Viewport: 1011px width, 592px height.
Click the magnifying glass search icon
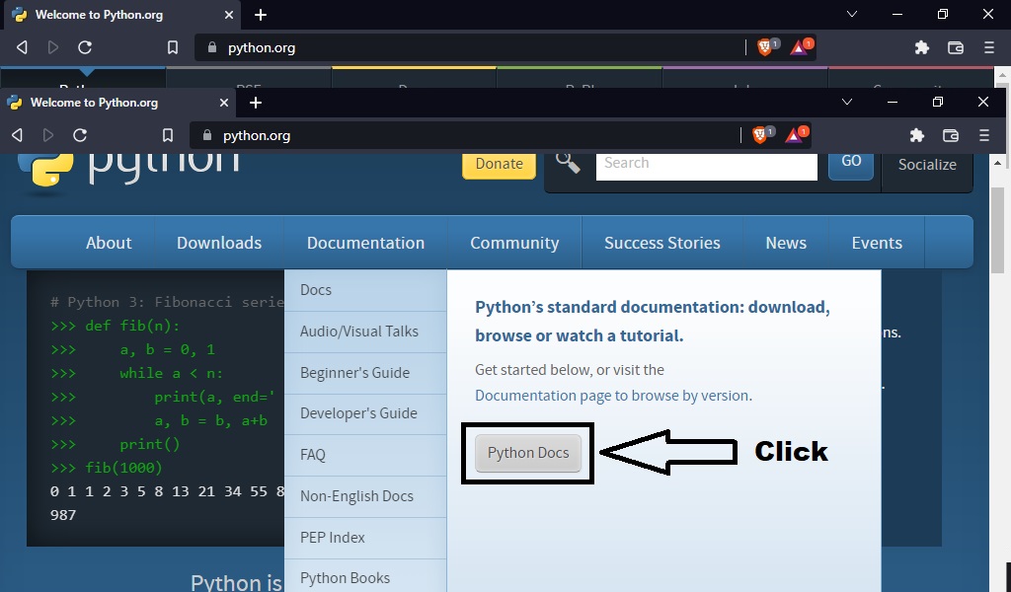pyautogui.click(x=568, y=163)
